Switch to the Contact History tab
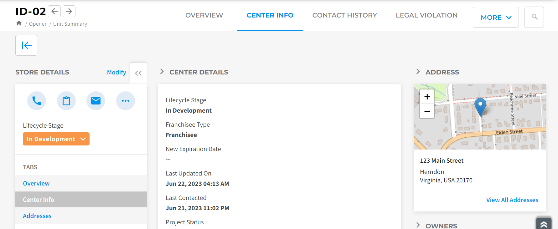Image resolution: width=558 pixels, height=229 pixels. pos(344,15)
